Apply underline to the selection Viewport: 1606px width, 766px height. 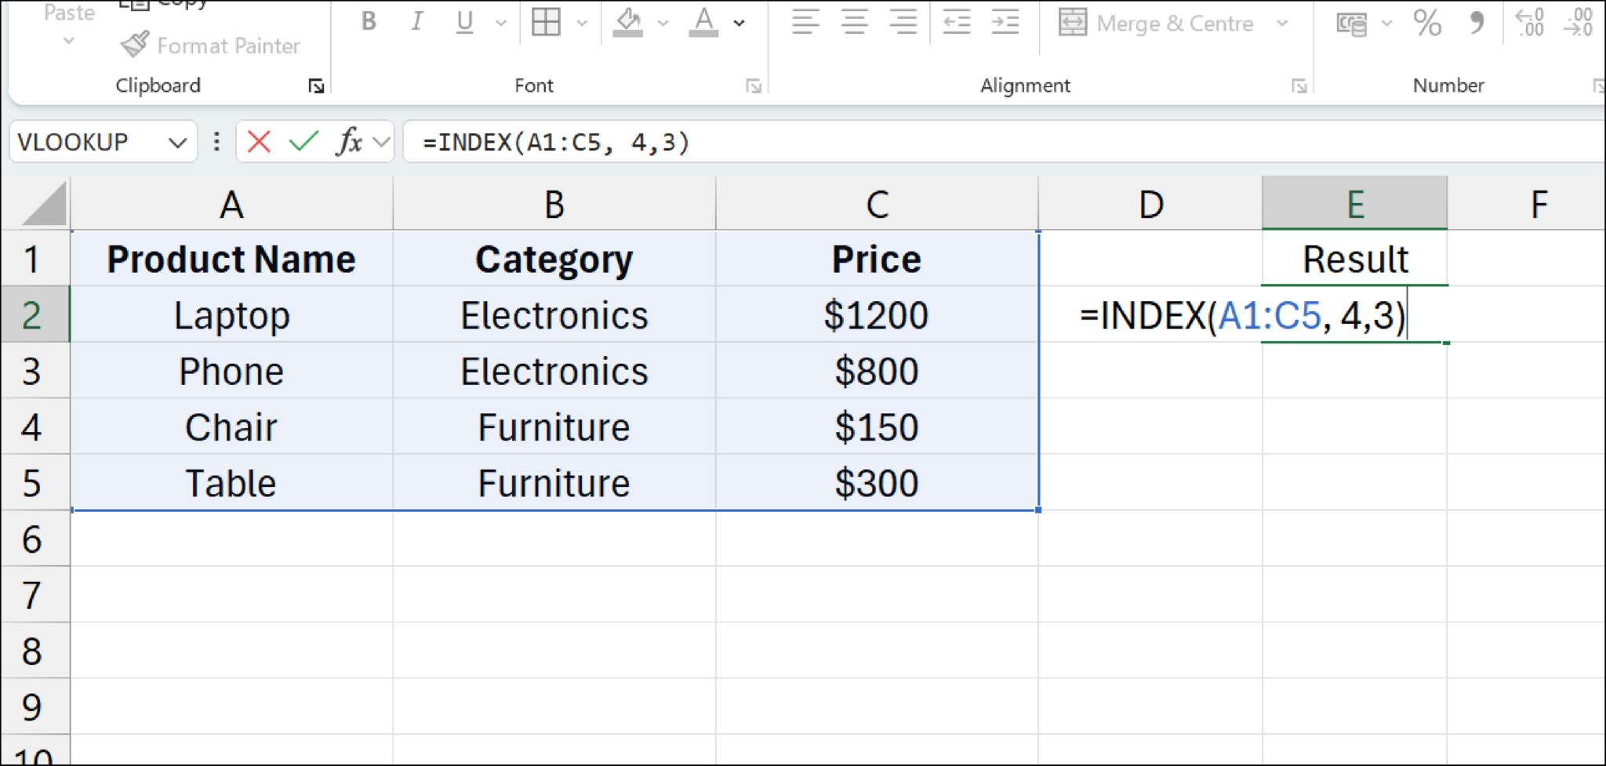[464, 22]
